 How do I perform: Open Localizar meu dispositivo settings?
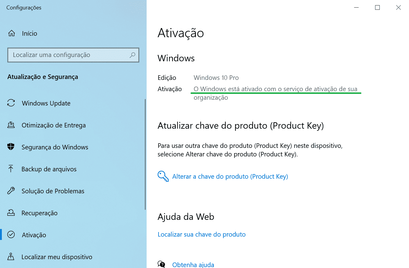point(57,257)
